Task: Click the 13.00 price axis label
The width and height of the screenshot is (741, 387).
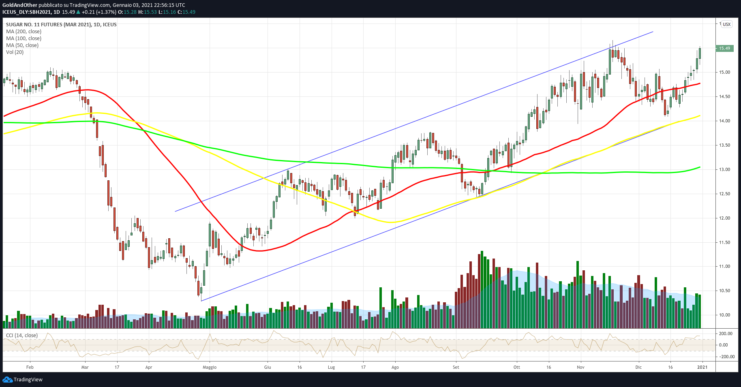Action: point(724,169)
